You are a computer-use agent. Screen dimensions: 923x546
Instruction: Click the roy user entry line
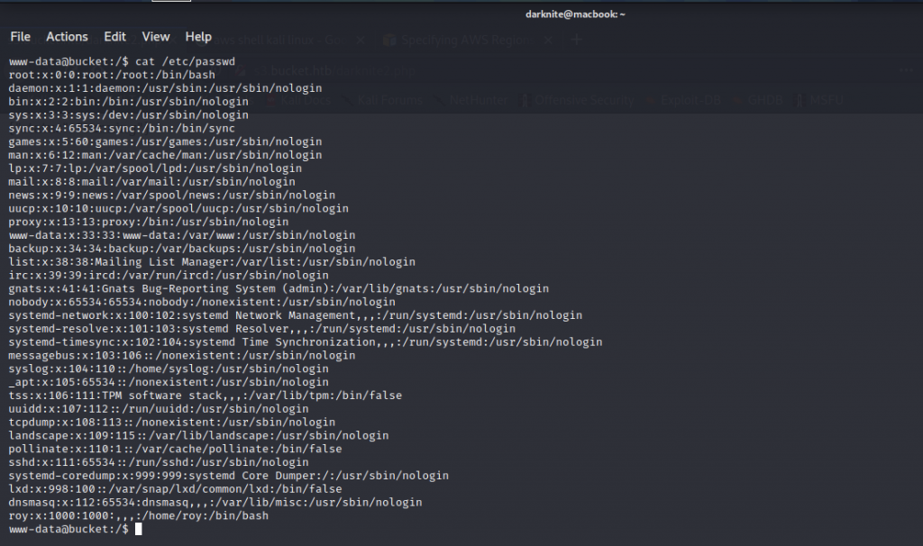point(138,515)
